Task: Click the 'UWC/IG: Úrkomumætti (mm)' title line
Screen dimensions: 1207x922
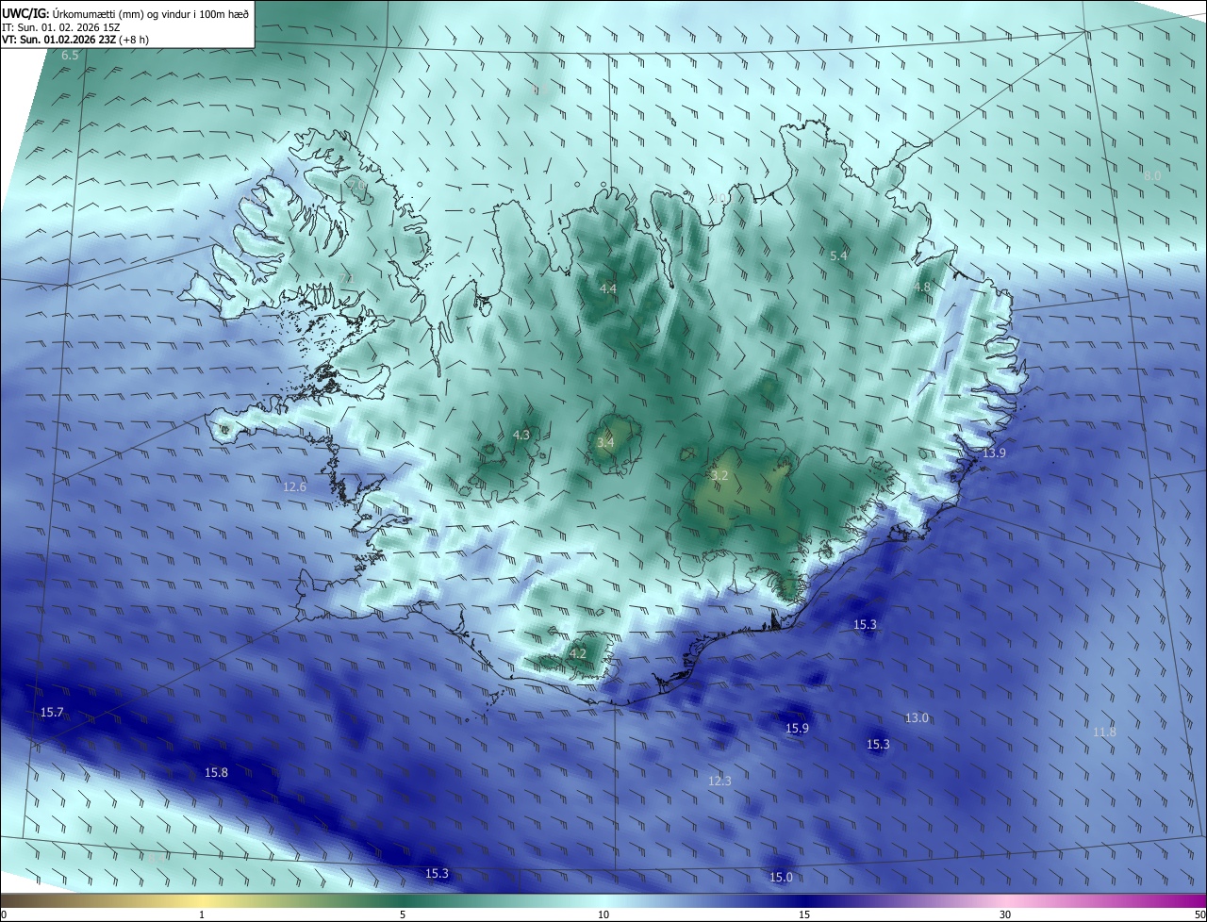Action: coord(125,13)
